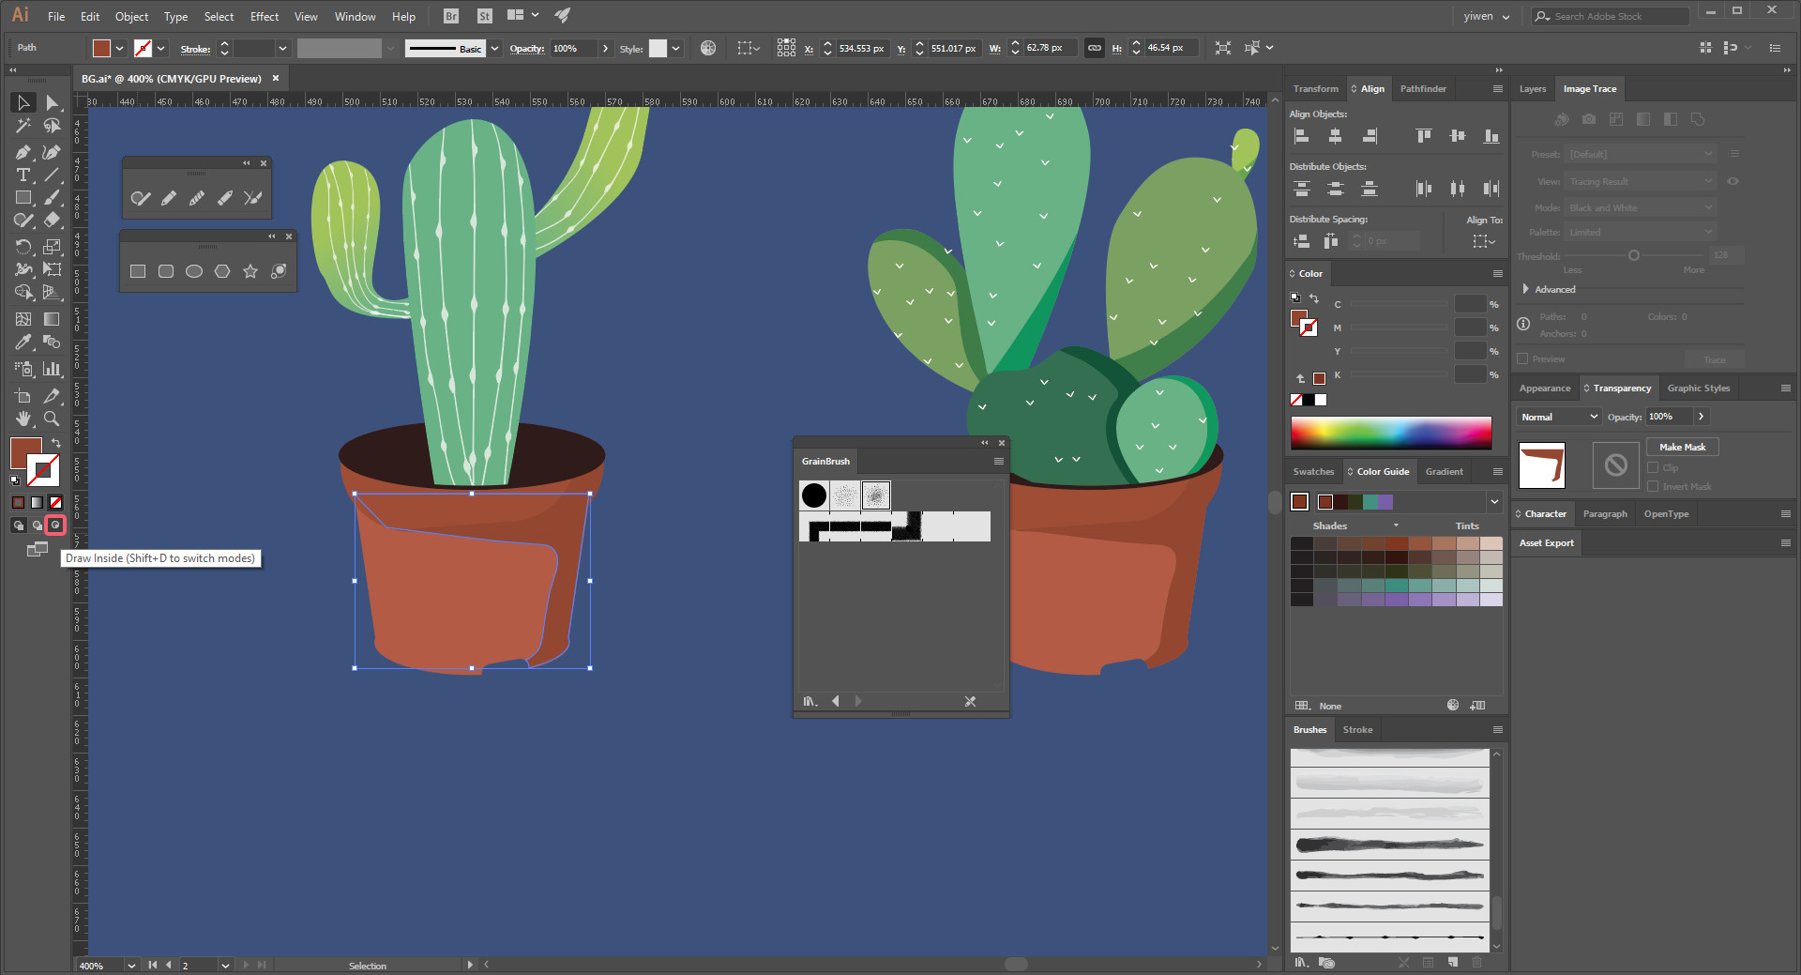
Task: Choose the Star shape in the floating shapes panel
Action: point(250,271)
